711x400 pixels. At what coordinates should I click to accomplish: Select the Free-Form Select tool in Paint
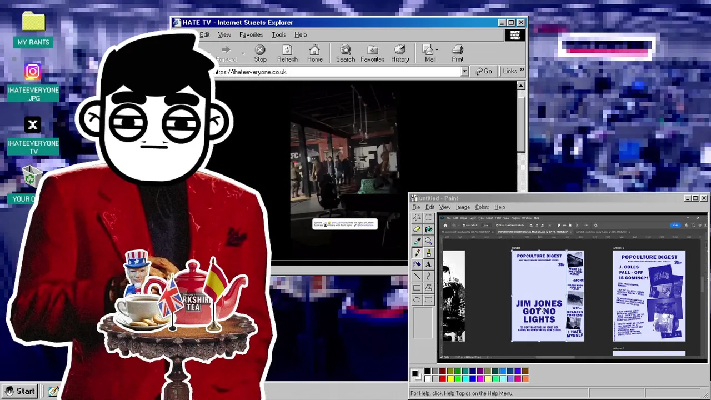[417, 217]
